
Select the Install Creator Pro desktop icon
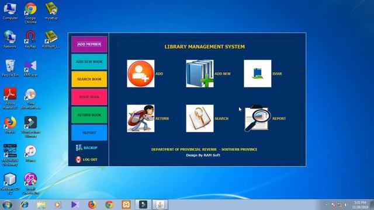click(30, 184)
